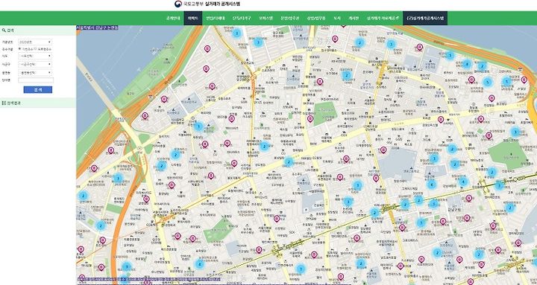
Task: Open the 게시판 menu
Action: [354, 18]
